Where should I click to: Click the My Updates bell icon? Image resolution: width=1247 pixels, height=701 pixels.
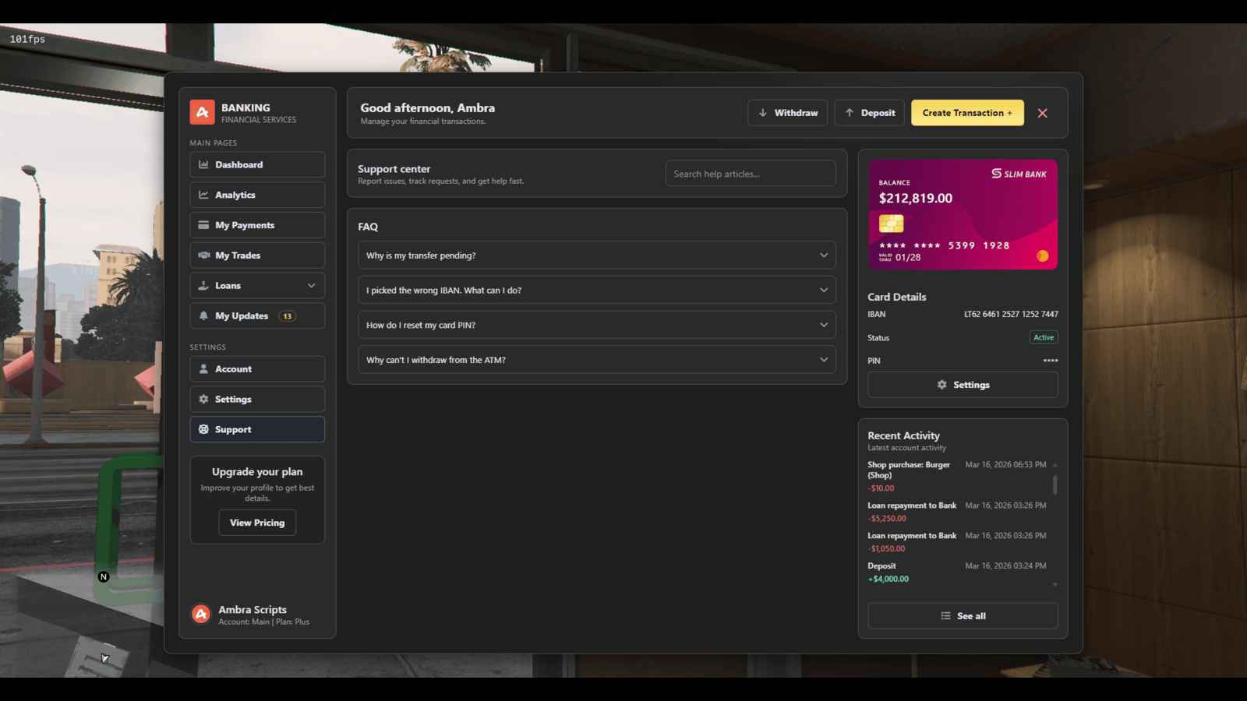pyautogui.click(x=203, y=316)
